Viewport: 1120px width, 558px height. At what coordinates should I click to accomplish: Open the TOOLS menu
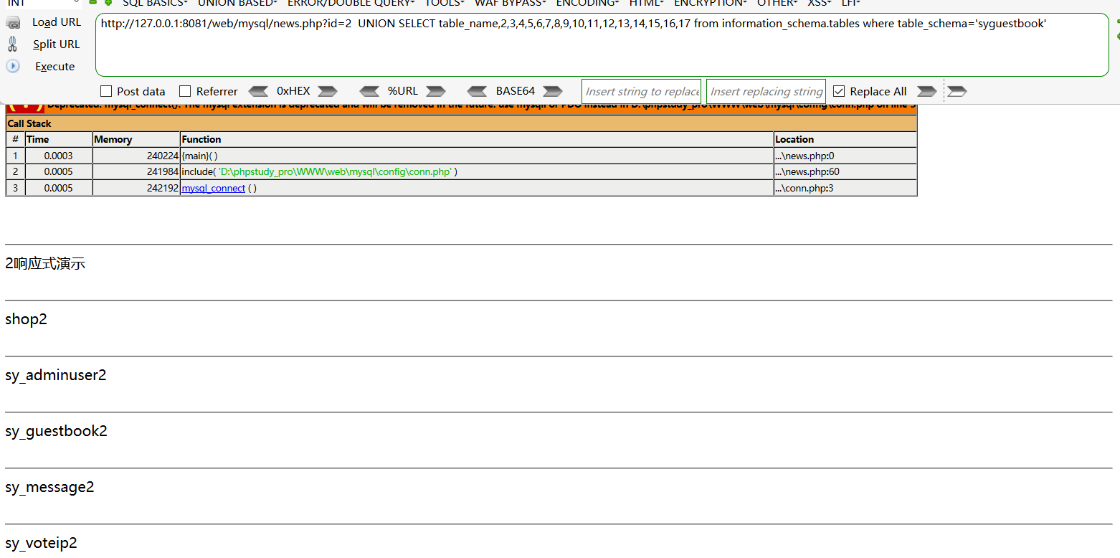click(x=445, y=3)
